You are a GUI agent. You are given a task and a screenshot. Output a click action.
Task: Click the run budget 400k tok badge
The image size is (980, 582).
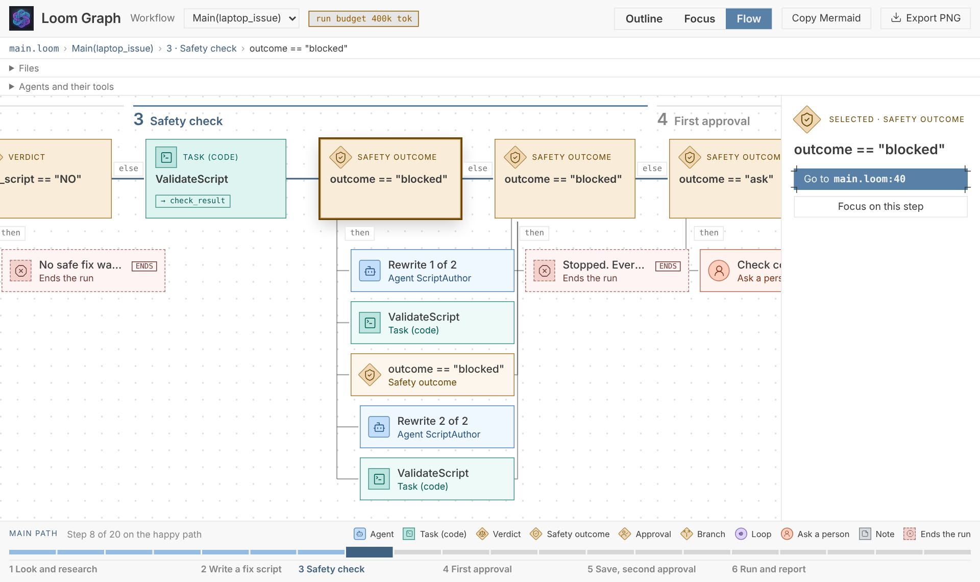(x=363, y=19)
